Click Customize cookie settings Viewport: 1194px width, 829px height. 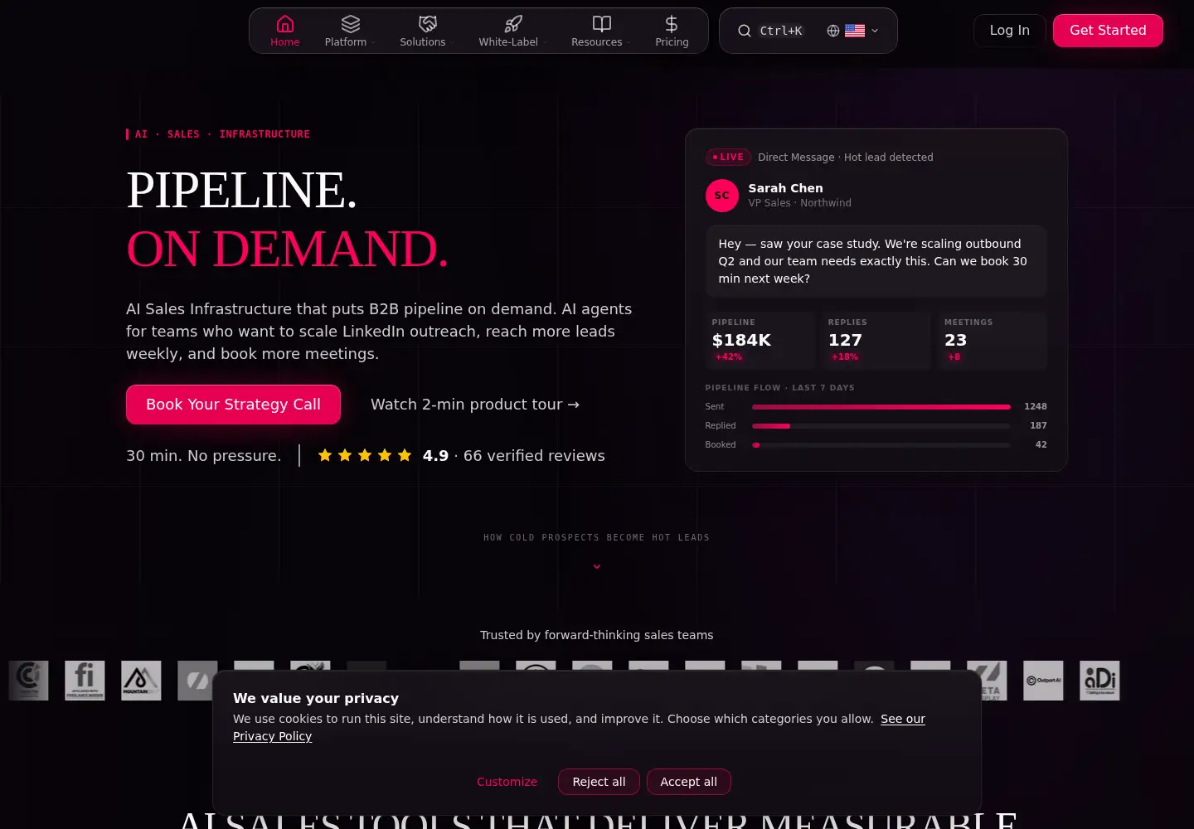coord(507,782)
